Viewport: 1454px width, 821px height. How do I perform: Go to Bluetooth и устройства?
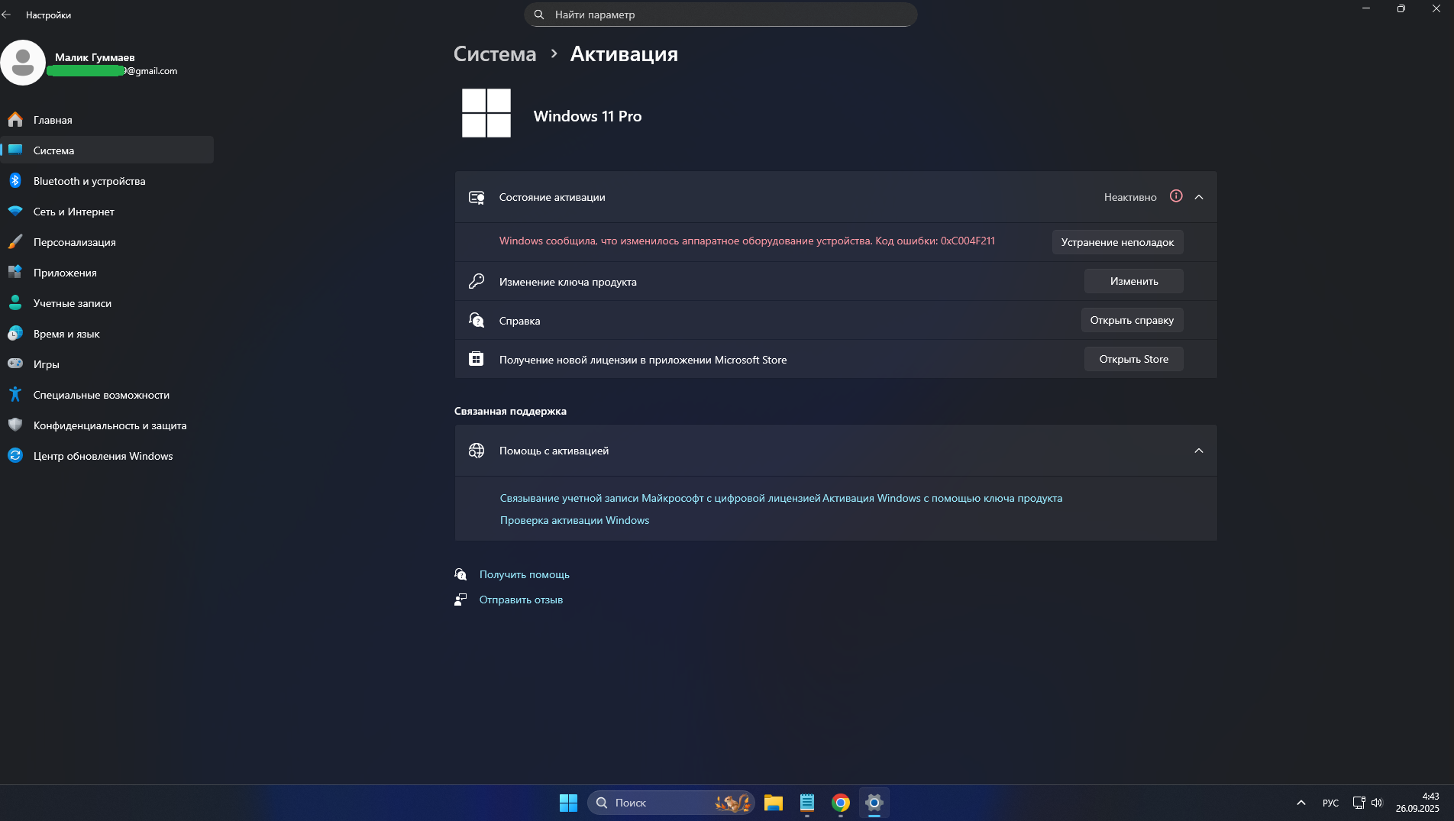pos(107,181)
